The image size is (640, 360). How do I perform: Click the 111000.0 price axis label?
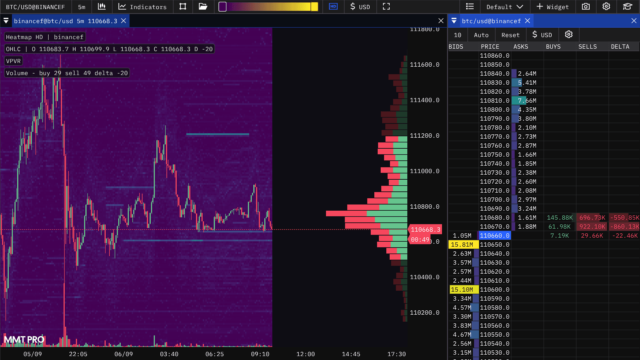pyautogui.click(x=424, y=171)
